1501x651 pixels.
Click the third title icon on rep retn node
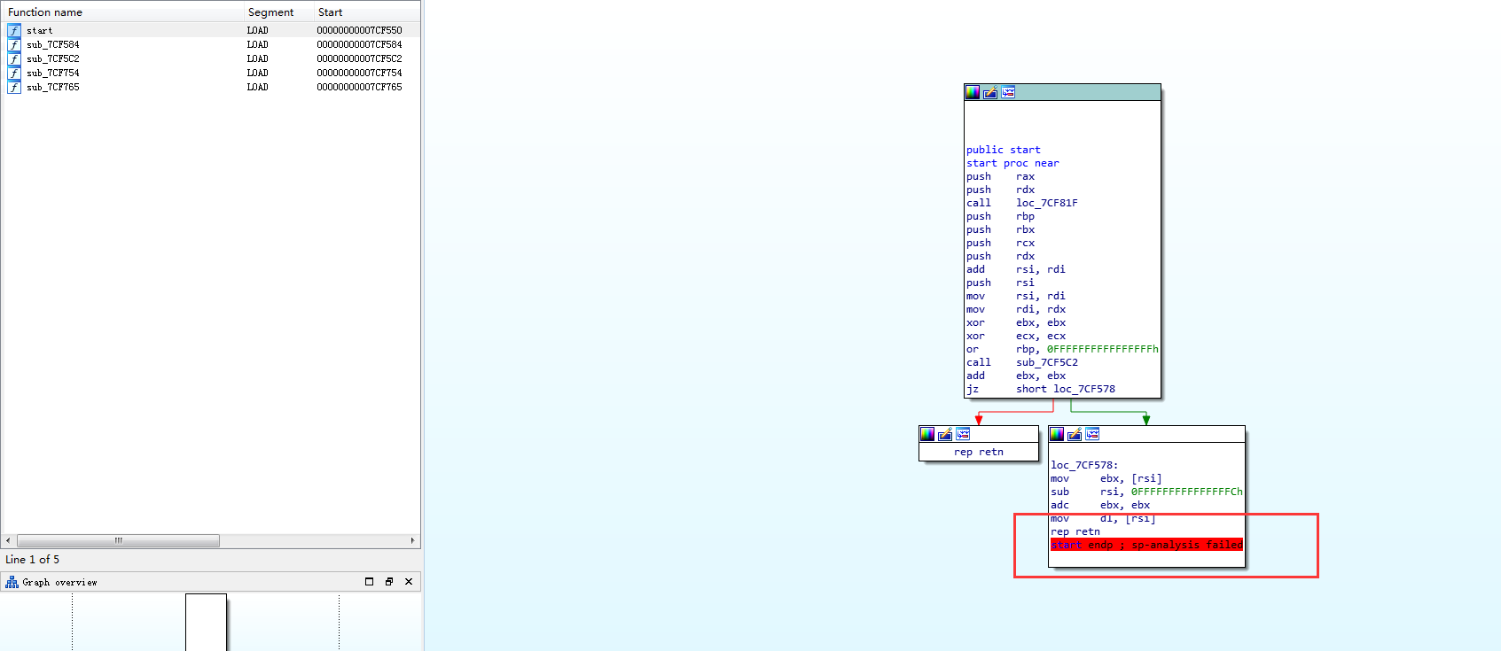coord(963,434)
